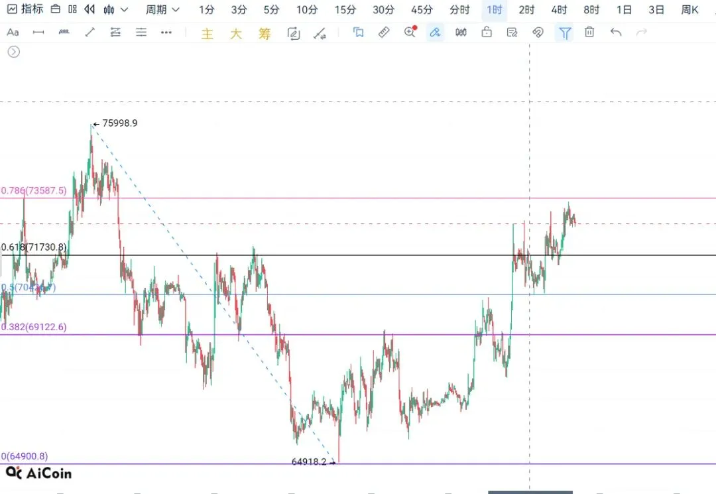716x494 pixels.
Task: Switch to the 周K weekly timeframe
Action: [689, 9]
